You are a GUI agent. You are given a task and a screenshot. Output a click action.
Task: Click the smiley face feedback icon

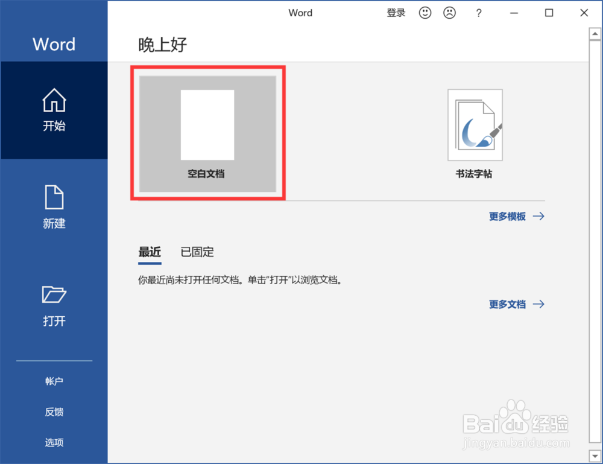click(425, 13)
